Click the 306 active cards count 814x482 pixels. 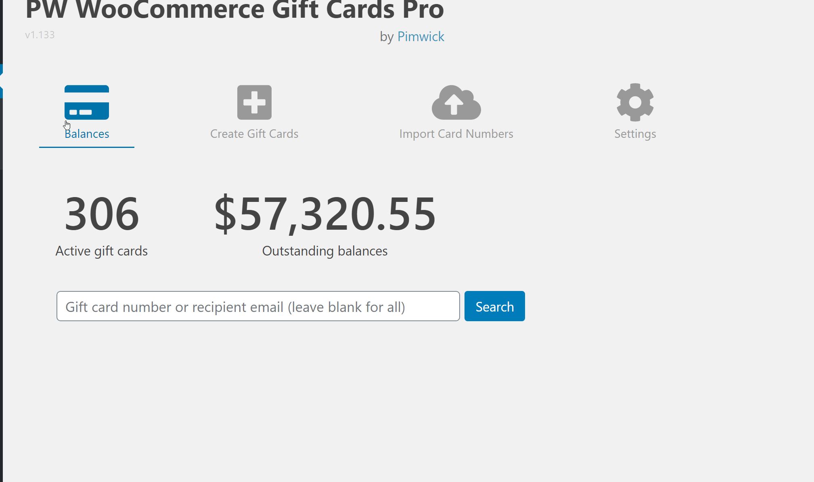click(102, 214)
